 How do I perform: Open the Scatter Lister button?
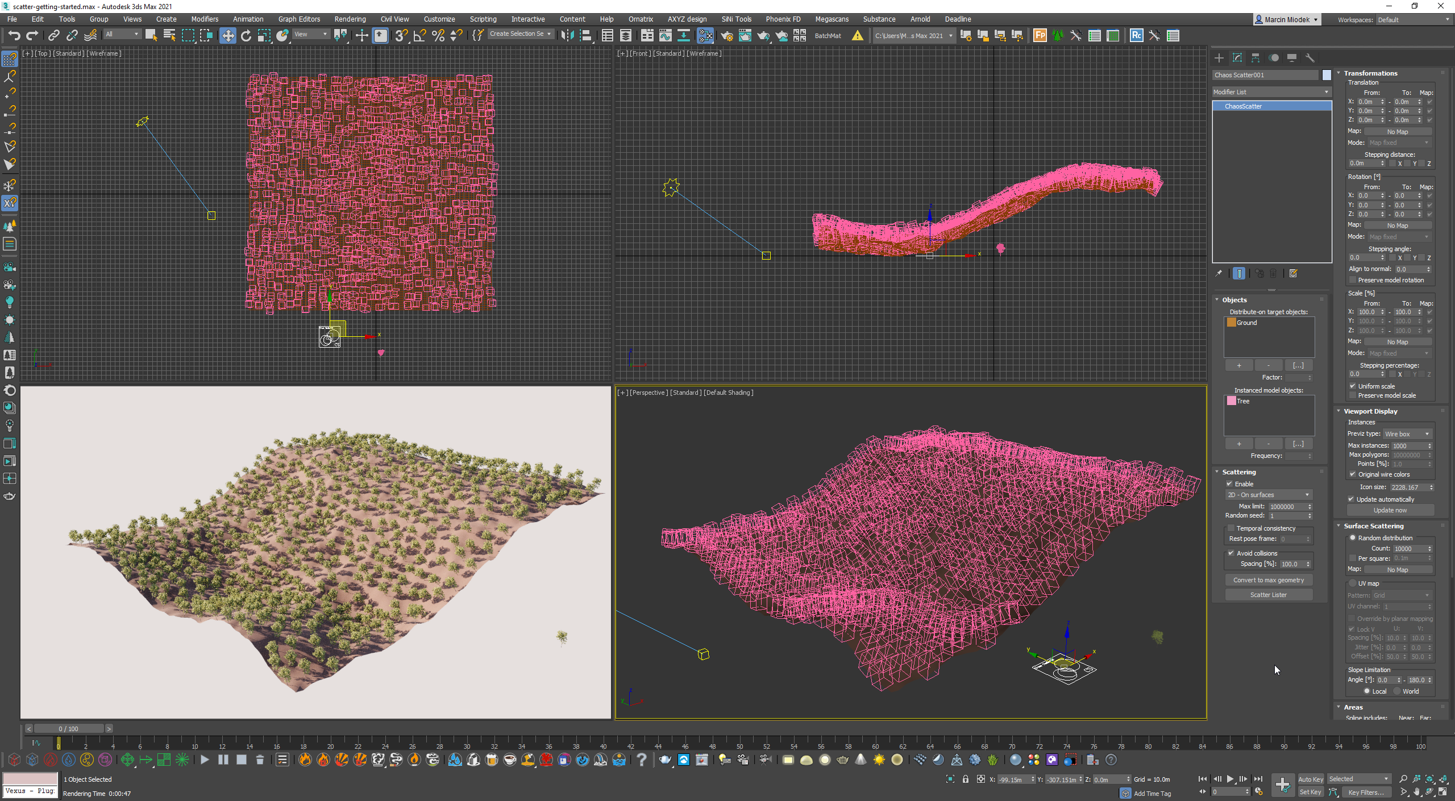(1269, 595)
